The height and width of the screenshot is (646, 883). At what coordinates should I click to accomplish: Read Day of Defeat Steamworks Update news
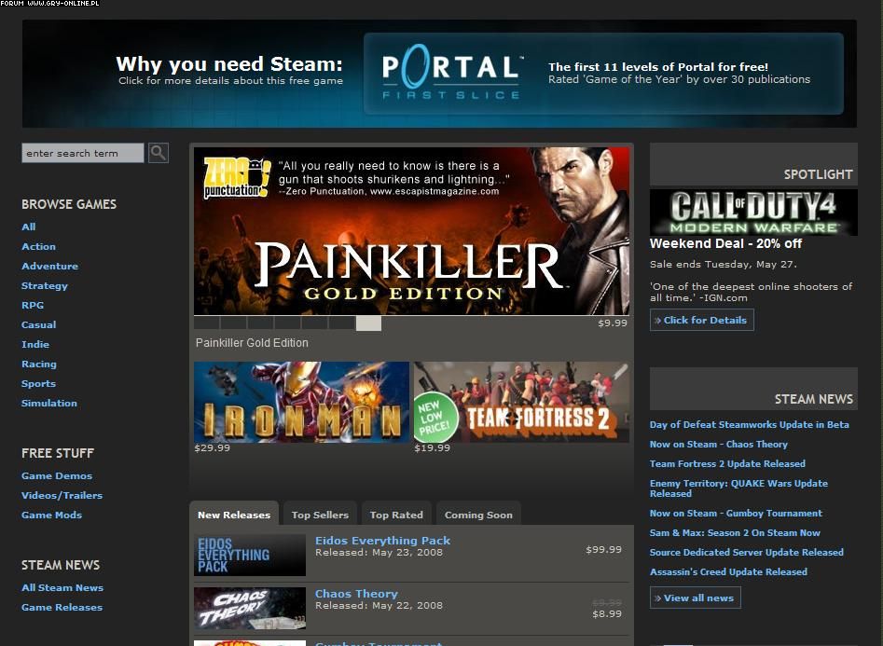[750, 425]
